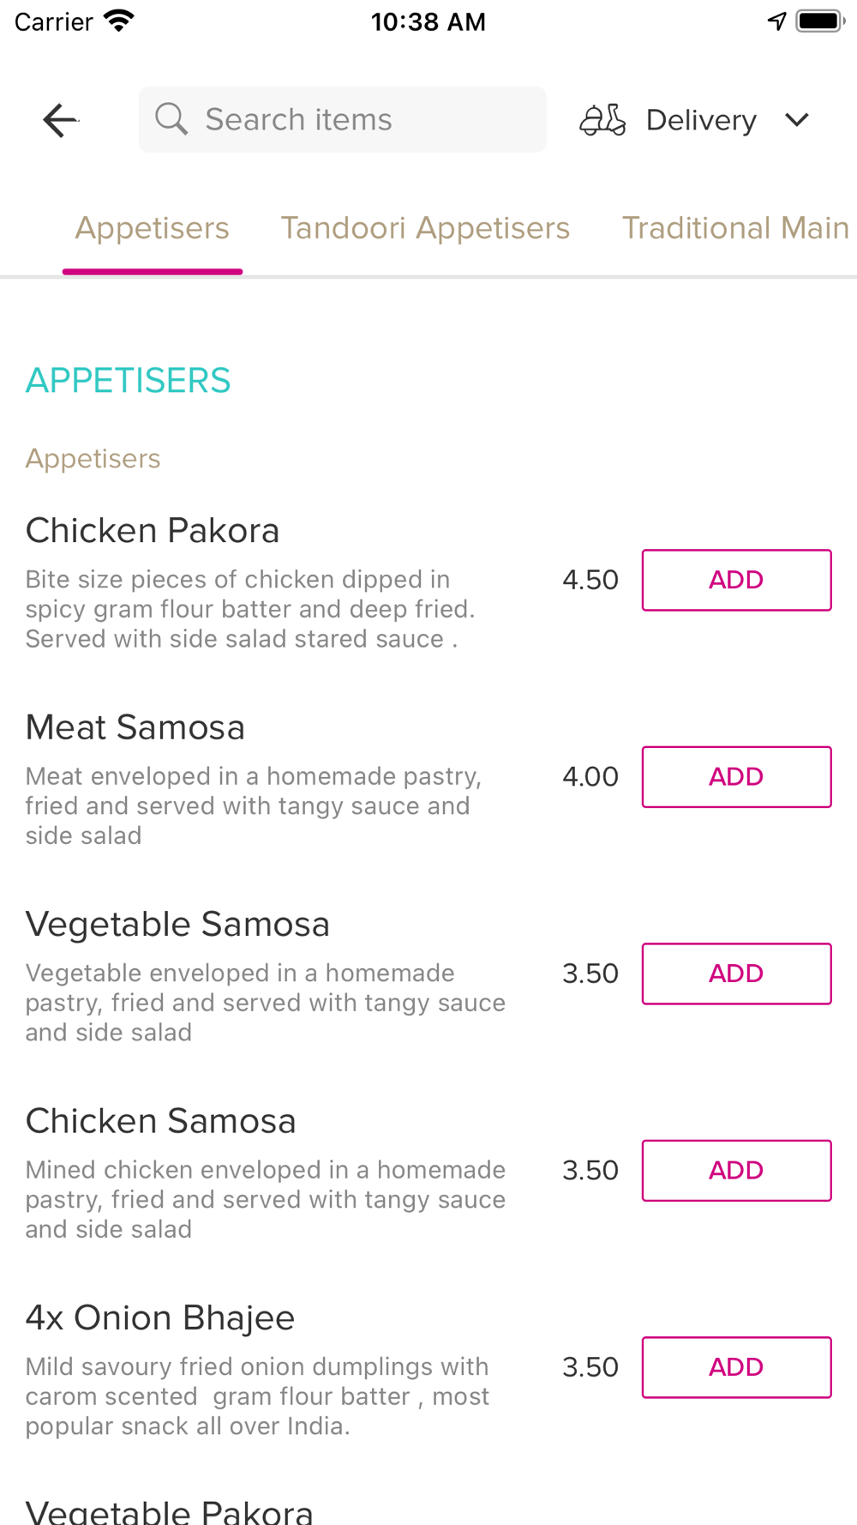Tap the delivery scooter icon
Image resolution: width=857 pixels, height=1525 pixels.
pos(602,120)
